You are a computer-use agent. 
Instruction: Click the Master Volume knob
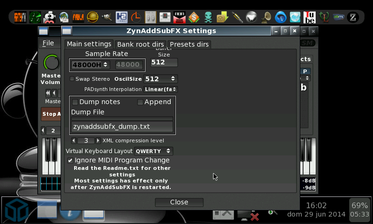point(51,63)
